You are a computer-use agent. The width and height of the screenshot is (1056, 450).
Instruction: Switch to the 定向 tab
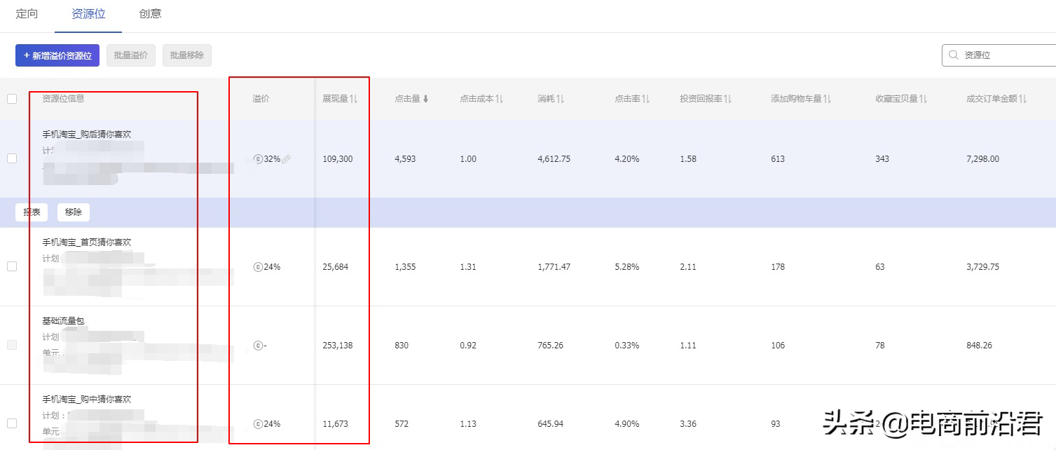[27, 13]
